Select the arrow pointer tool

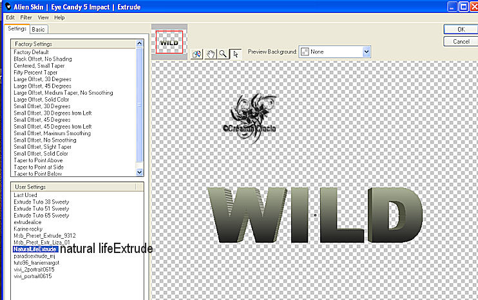235,54
